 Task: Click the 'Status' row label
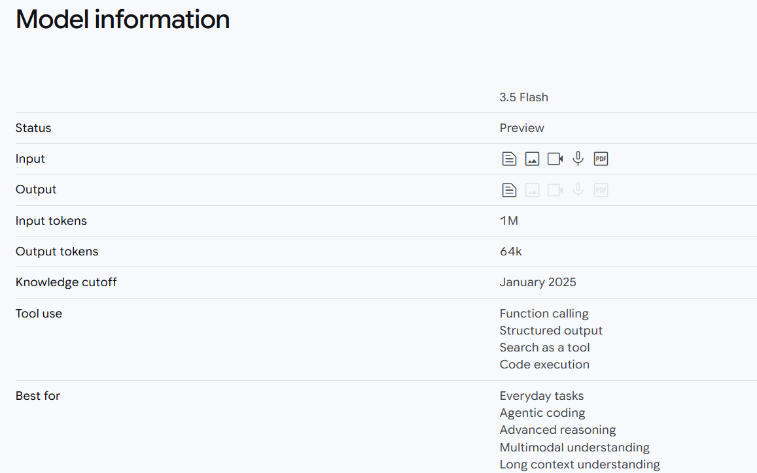click(33, 128)
